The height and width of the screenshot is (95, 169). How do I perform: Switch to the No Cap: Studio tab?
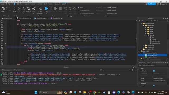pyautogui.click(x=8, y=18)
